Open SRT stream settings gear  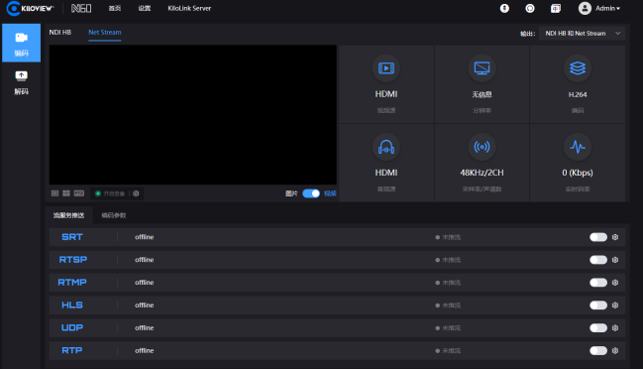pyautogui.click(x=615, y=237)
